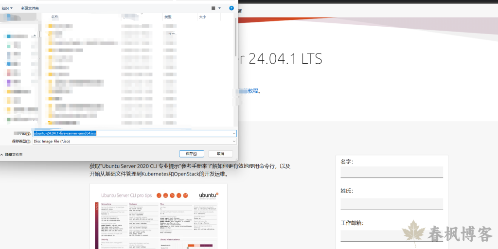498x249 pixels.
Task: Open the help icon in save dialog
Action: 231,8
